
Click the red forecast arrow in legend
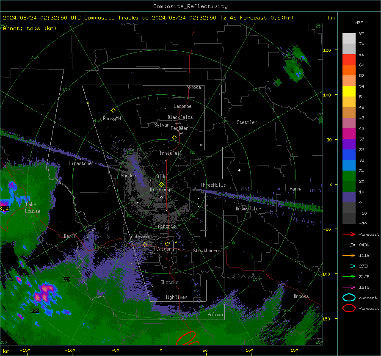pyautogui.click(x=349, y=234)
